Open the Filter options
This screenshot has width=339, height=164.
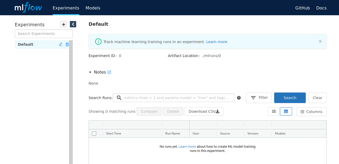click(259, 98)
